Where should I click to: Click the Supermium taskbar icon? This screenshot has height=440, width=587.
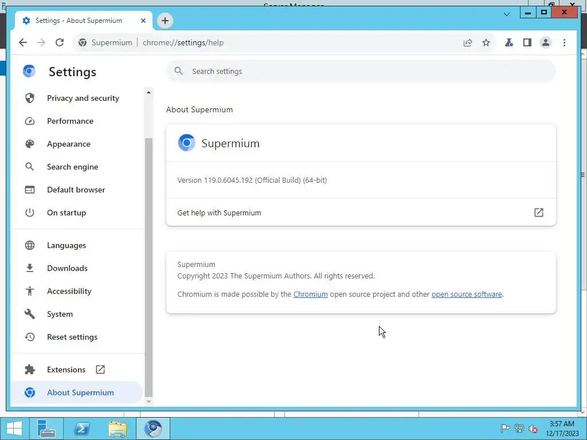coord(153,429)
